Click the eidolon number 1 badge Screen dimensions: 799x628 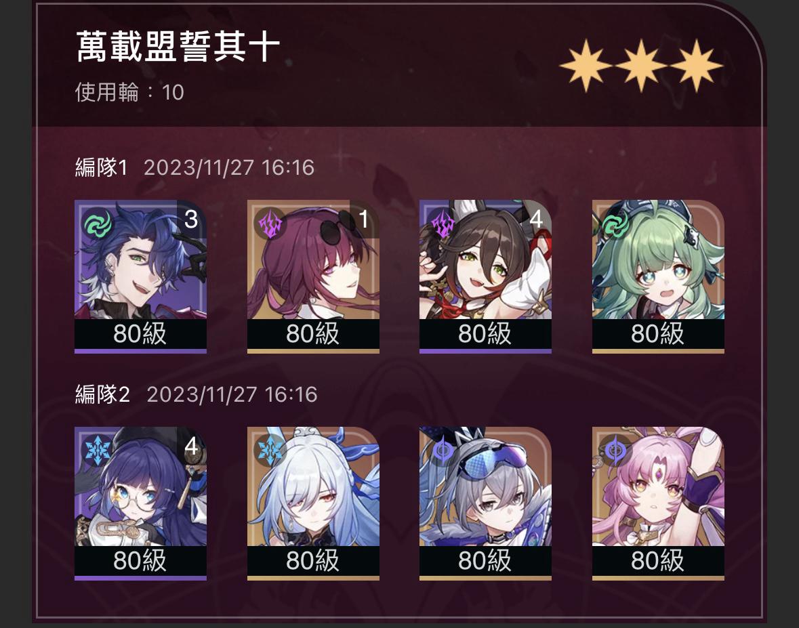click(x=364, y=219)
